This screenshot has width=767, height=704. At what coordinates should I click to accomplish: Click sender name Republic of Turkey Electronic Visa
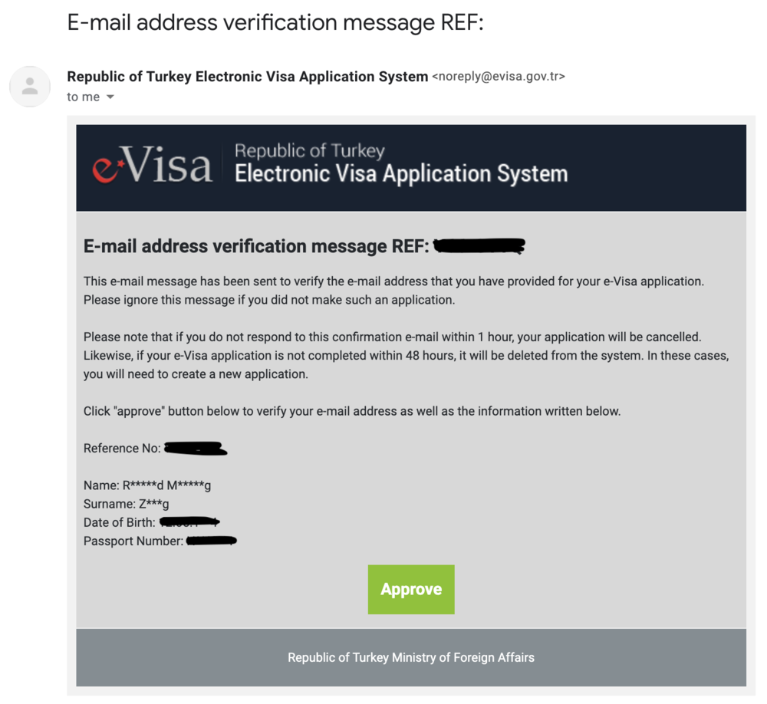click(247, 77)
